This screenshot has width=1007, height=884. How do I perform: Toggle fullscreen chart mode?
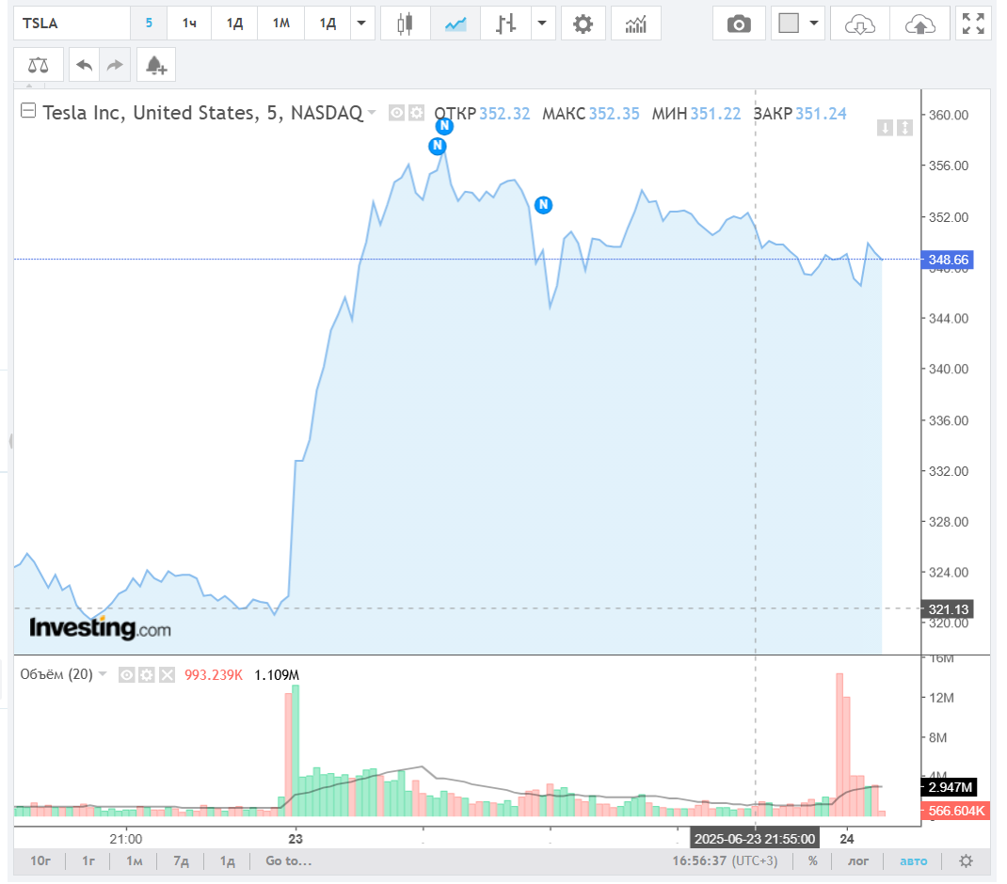point(973,24)
